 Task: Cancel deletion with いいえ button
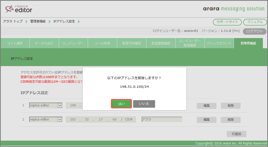144,103
